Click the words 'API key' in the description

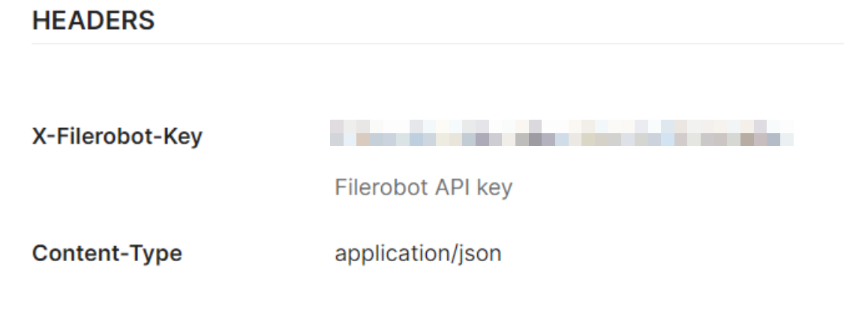[473, 187]
